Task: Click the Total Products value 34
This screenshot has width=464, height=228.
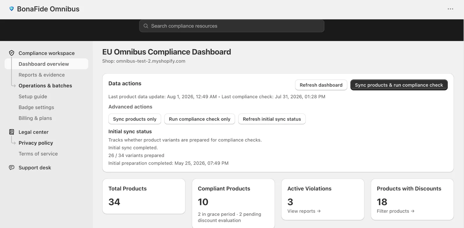Action: (x=114, y=202)
